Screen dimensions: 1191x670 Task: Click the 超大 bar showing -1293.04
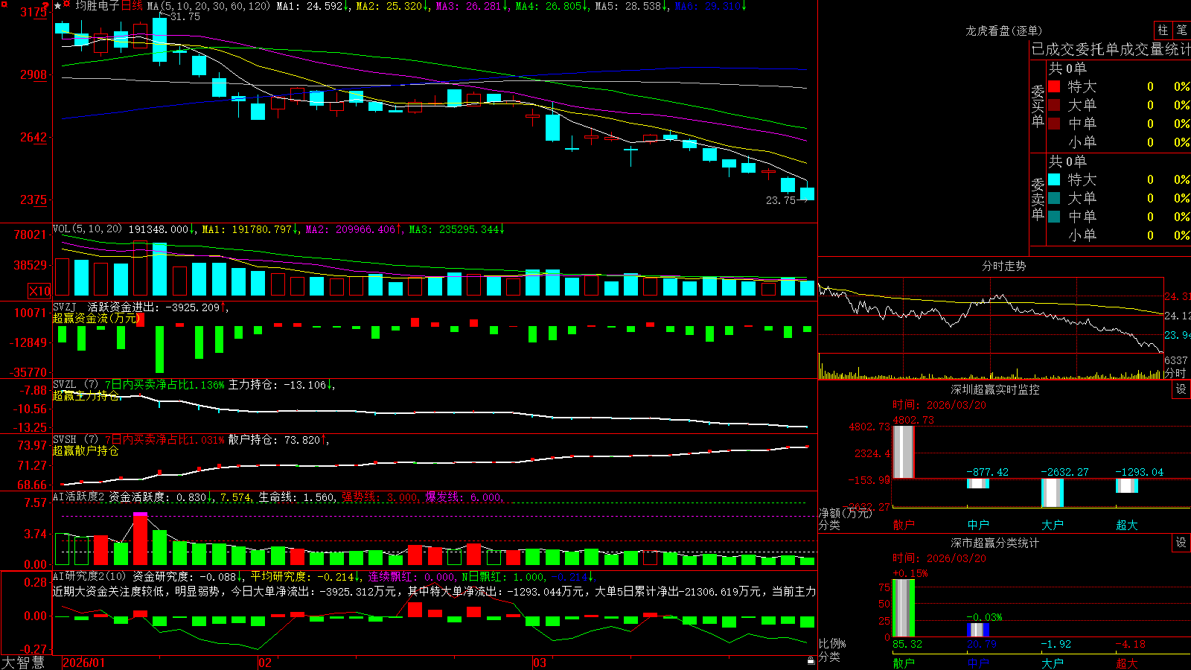click(x=1127, y=485)
